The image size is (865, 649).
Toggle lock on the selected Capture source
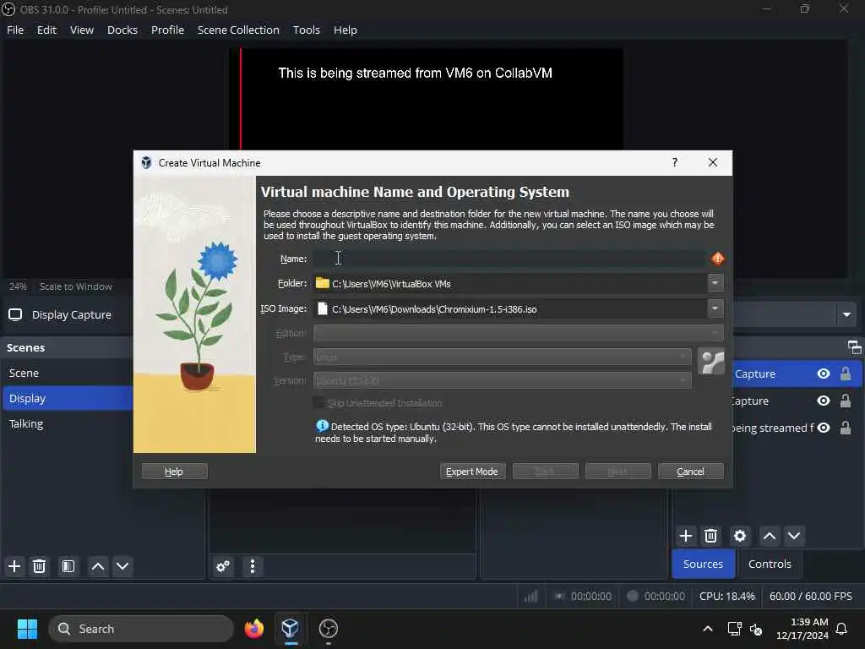845,374
